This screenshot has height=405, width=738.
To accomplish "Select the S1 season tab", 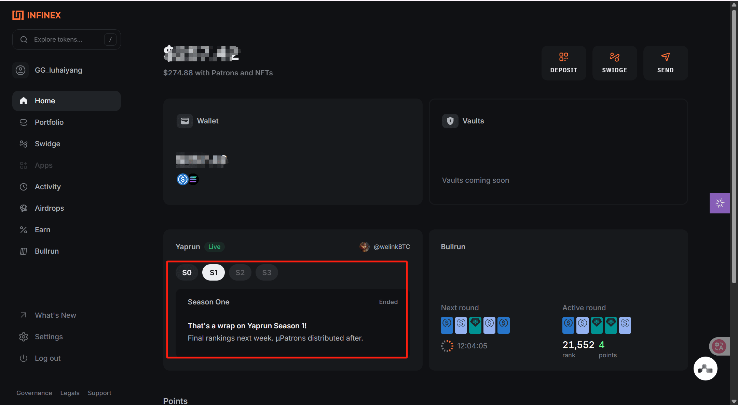I will tap(214, 273).
